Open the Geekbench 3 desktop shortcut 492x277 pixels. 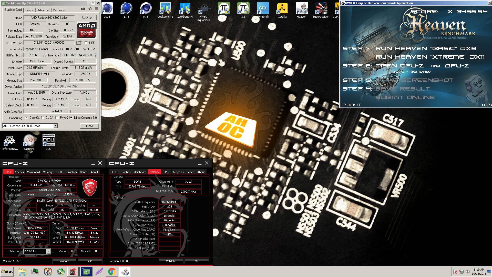coord(165,10)
